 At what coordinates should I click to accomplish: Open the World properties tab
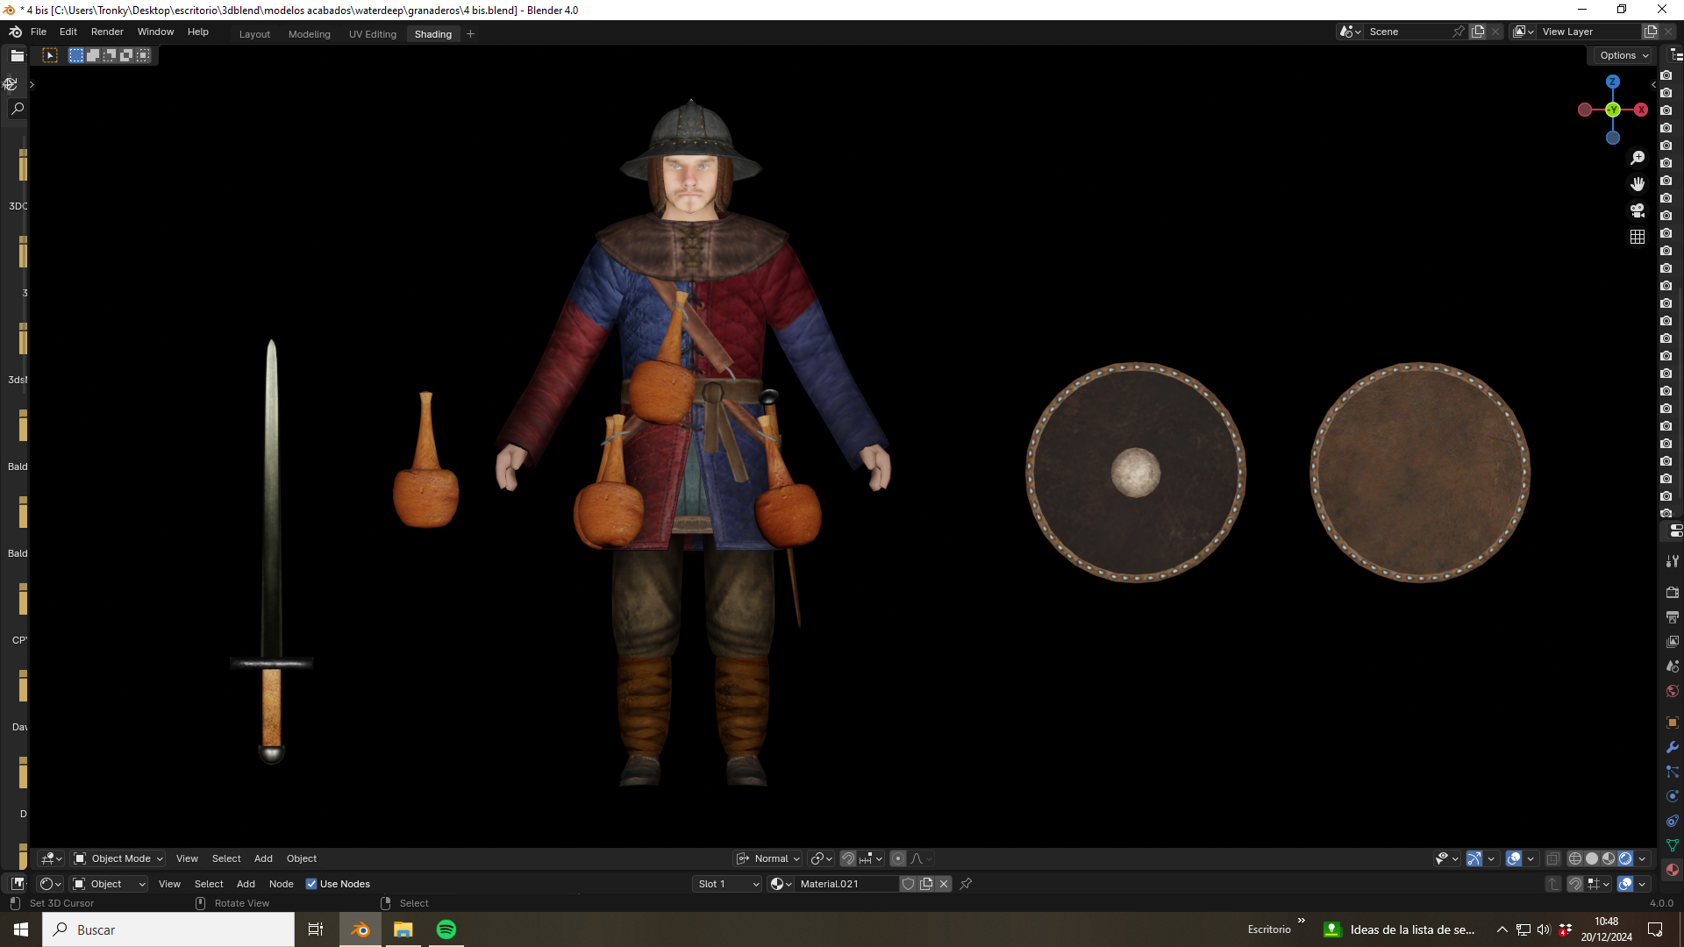(1672, 691)
